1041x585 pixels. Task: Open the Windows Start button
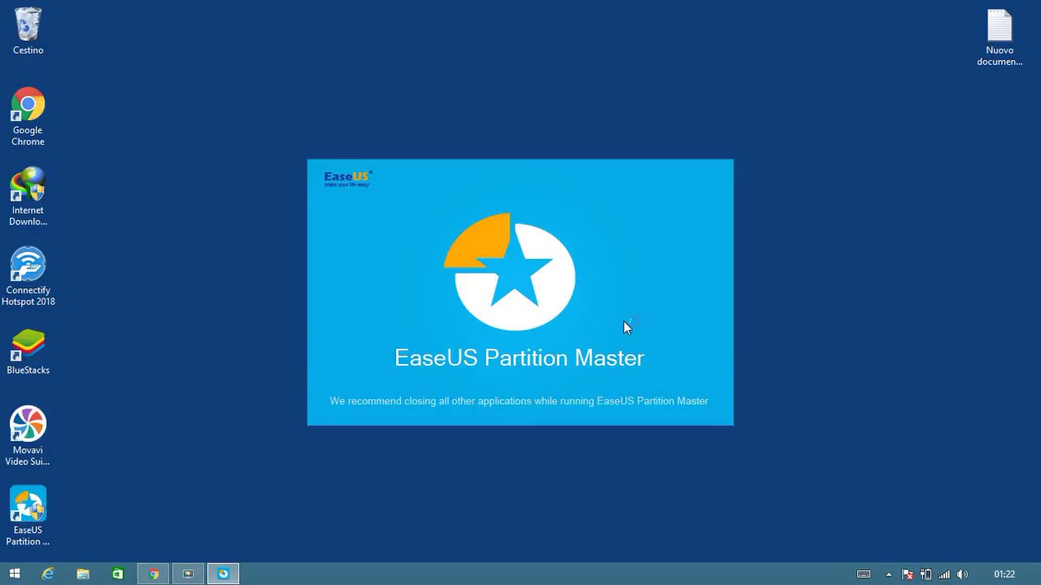tap(14, 574)
